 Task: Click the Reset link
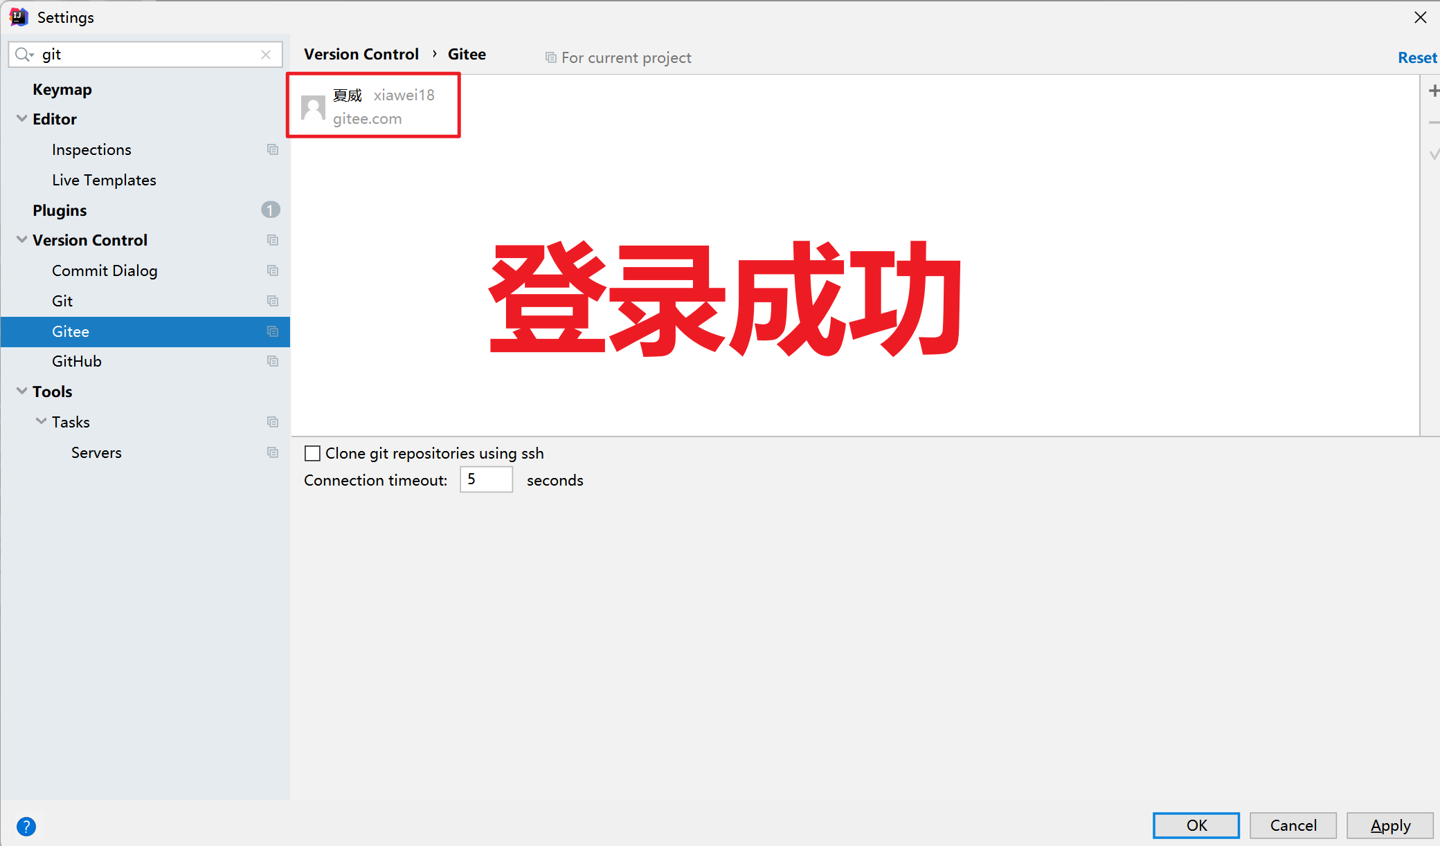(x=1416, y=58)
